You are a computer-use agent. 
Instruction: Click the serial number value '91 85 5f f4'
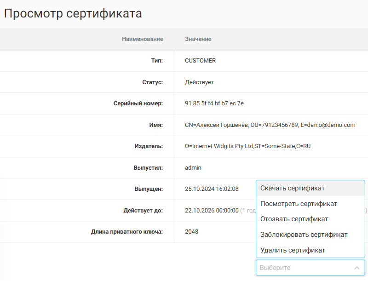[x=214, y=103]
